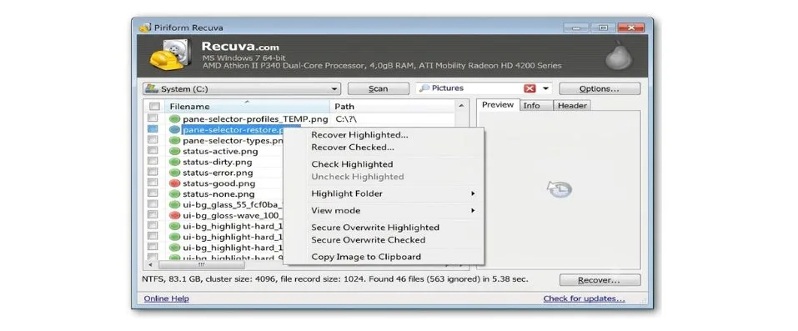Choose Recover Checked... from context menu
The height and width of the screenshot is (331, 798).
tap(353, 148)
